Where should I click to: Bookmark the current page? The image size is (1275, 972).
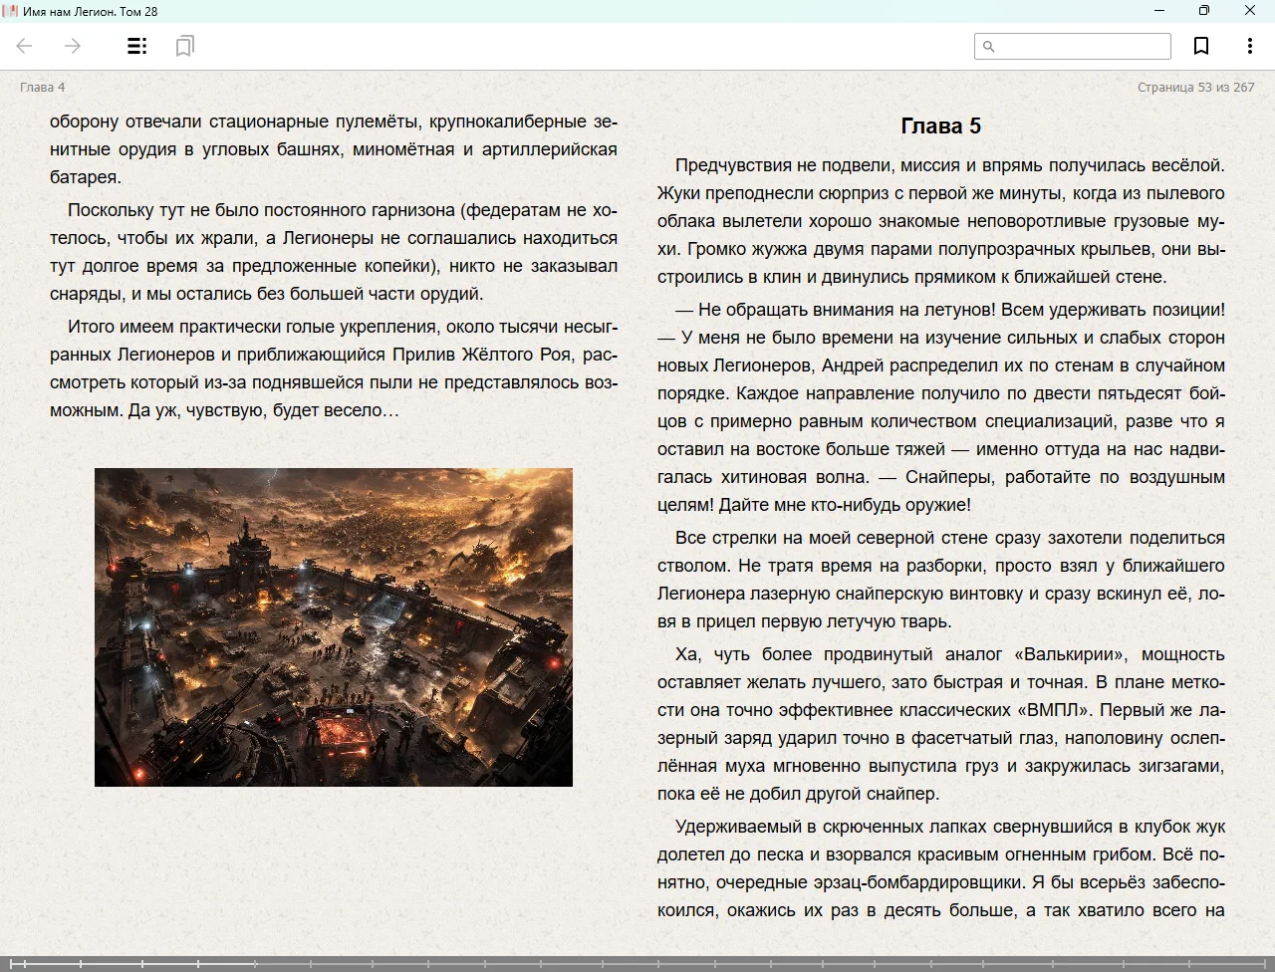(1201, 46)
